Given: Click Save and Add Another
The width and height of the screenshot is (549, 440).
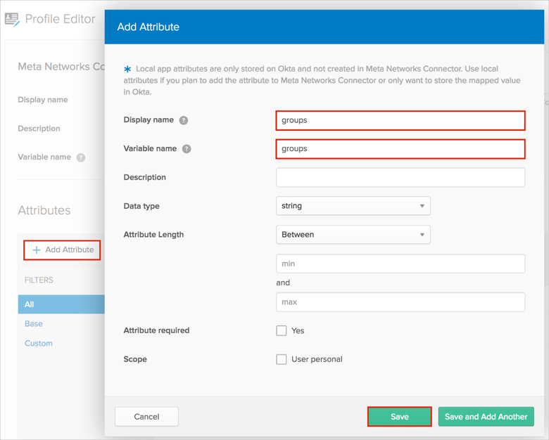Looking at the screenshot, I should [486, 417].
